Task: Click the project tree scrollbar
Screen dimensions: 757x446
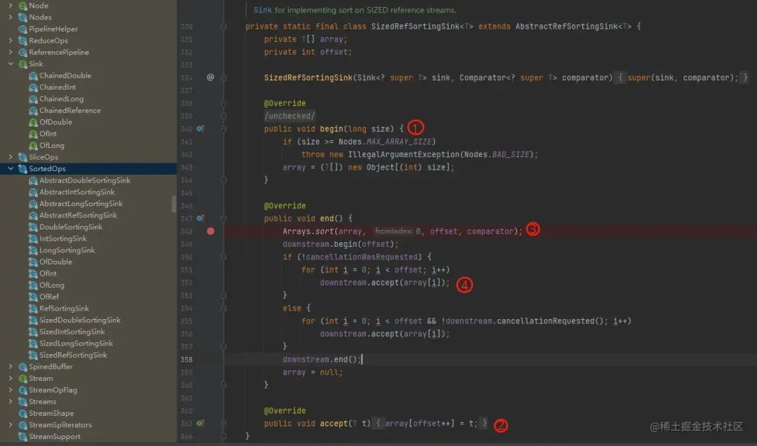Action: point(175,203)
